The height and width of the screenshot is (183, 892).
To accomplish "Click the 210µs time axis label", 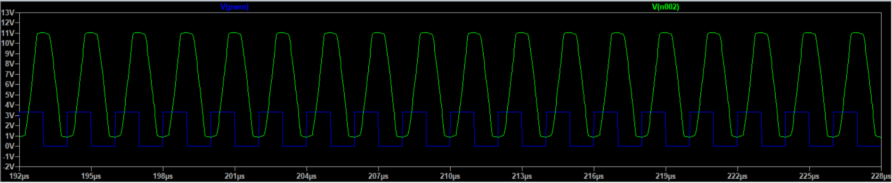I will coord(450,176).
